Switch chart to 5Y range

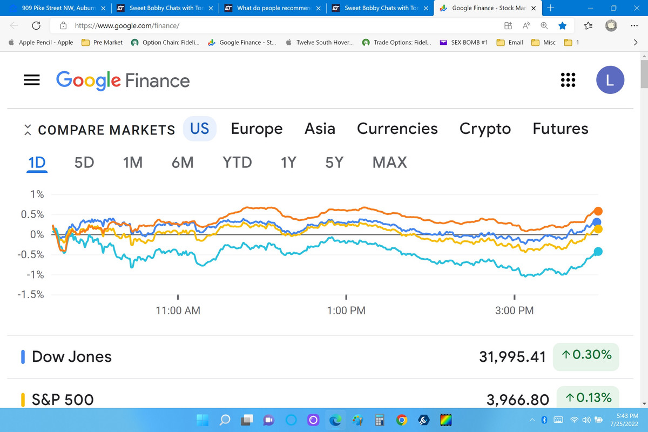334,163
